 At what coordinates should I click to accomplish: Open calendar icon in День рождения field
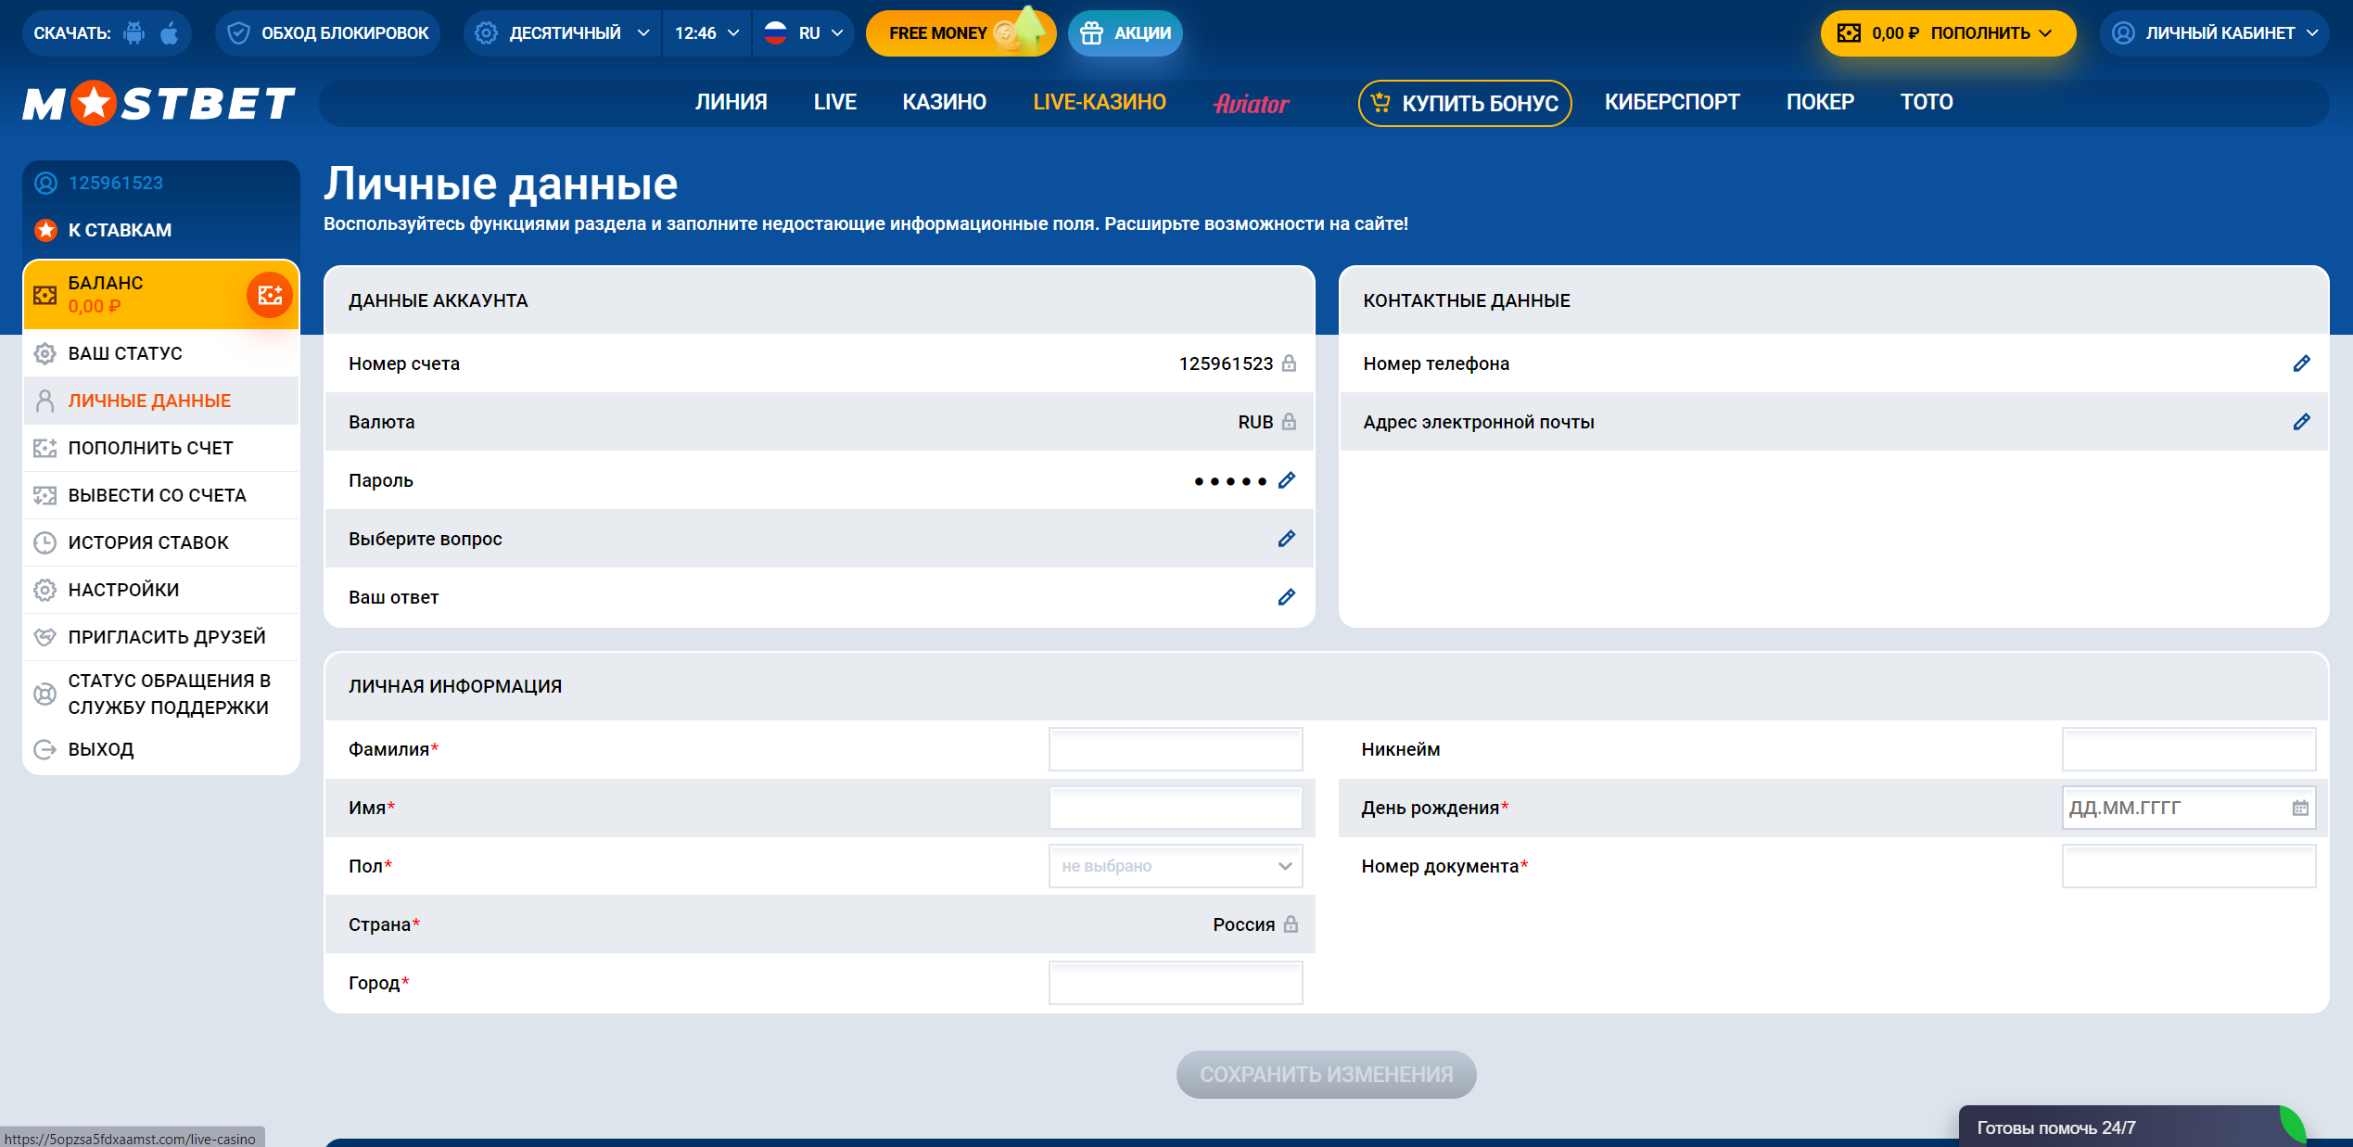coord(2300,808)
